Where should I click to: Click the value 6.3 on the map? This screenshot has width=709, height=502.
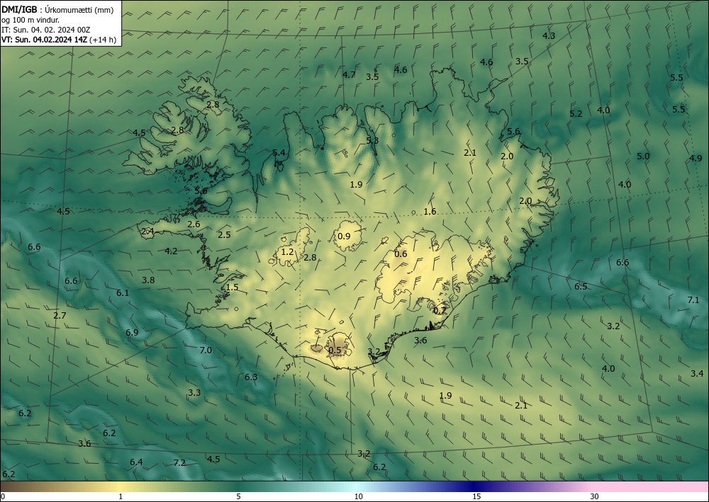coord(251,377)
